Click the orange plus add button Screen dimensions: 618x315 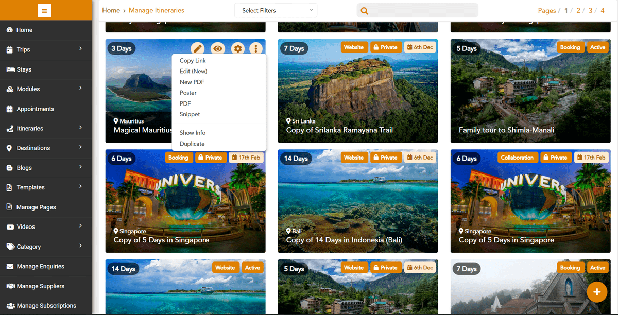click(x=597, y=292)
